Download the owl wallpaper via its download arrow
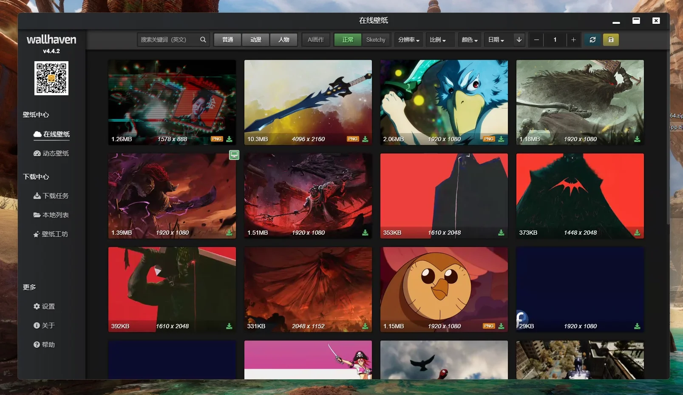Image resolution: width=683 pixels, height=395 pixels. [x=501, y=326]
